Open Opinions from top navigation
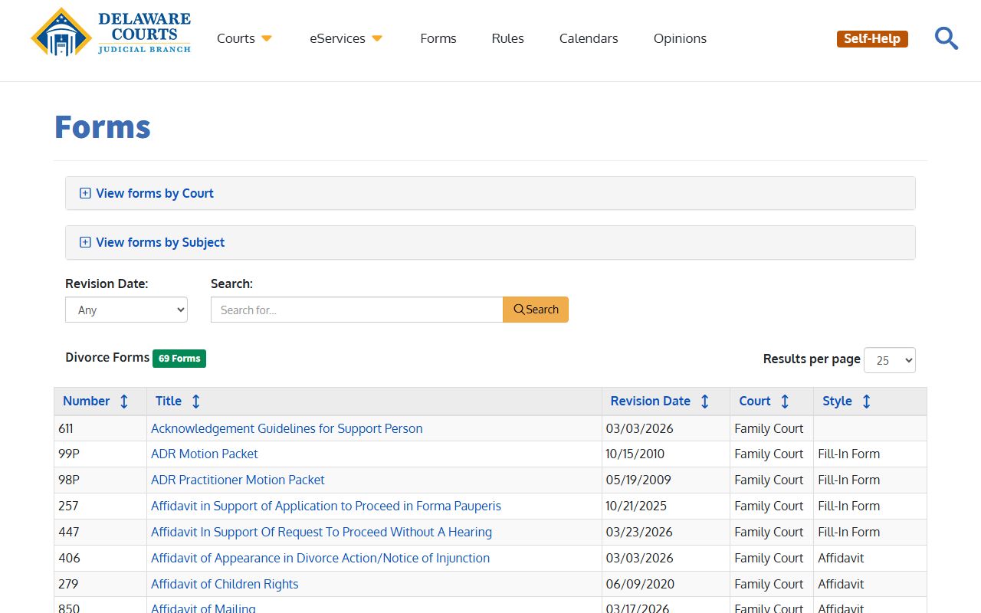This screenshot has width=981, height=613. (x=680, y=38)
